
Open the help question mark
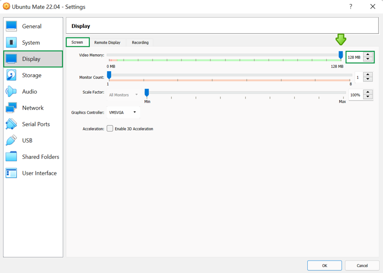[351, 6]
